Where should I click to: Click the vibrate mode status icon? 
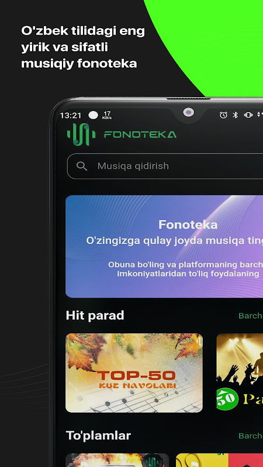pyautogui.click(x=248, y=115)
